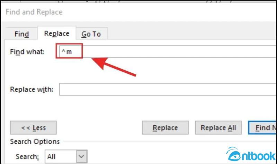Expand the Search direction dropdown arrow
This screenshot has height=164, width=277.
tap(82, 156)
